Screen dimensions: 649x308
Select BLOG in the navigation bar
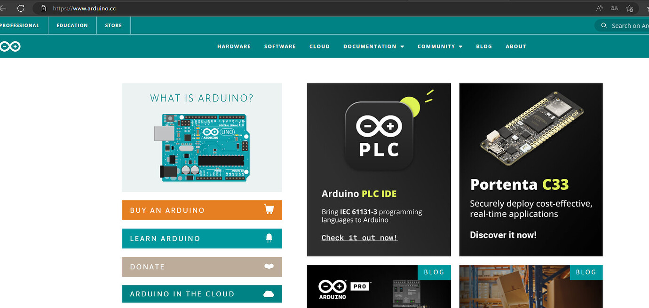click(x=484, y=46)
